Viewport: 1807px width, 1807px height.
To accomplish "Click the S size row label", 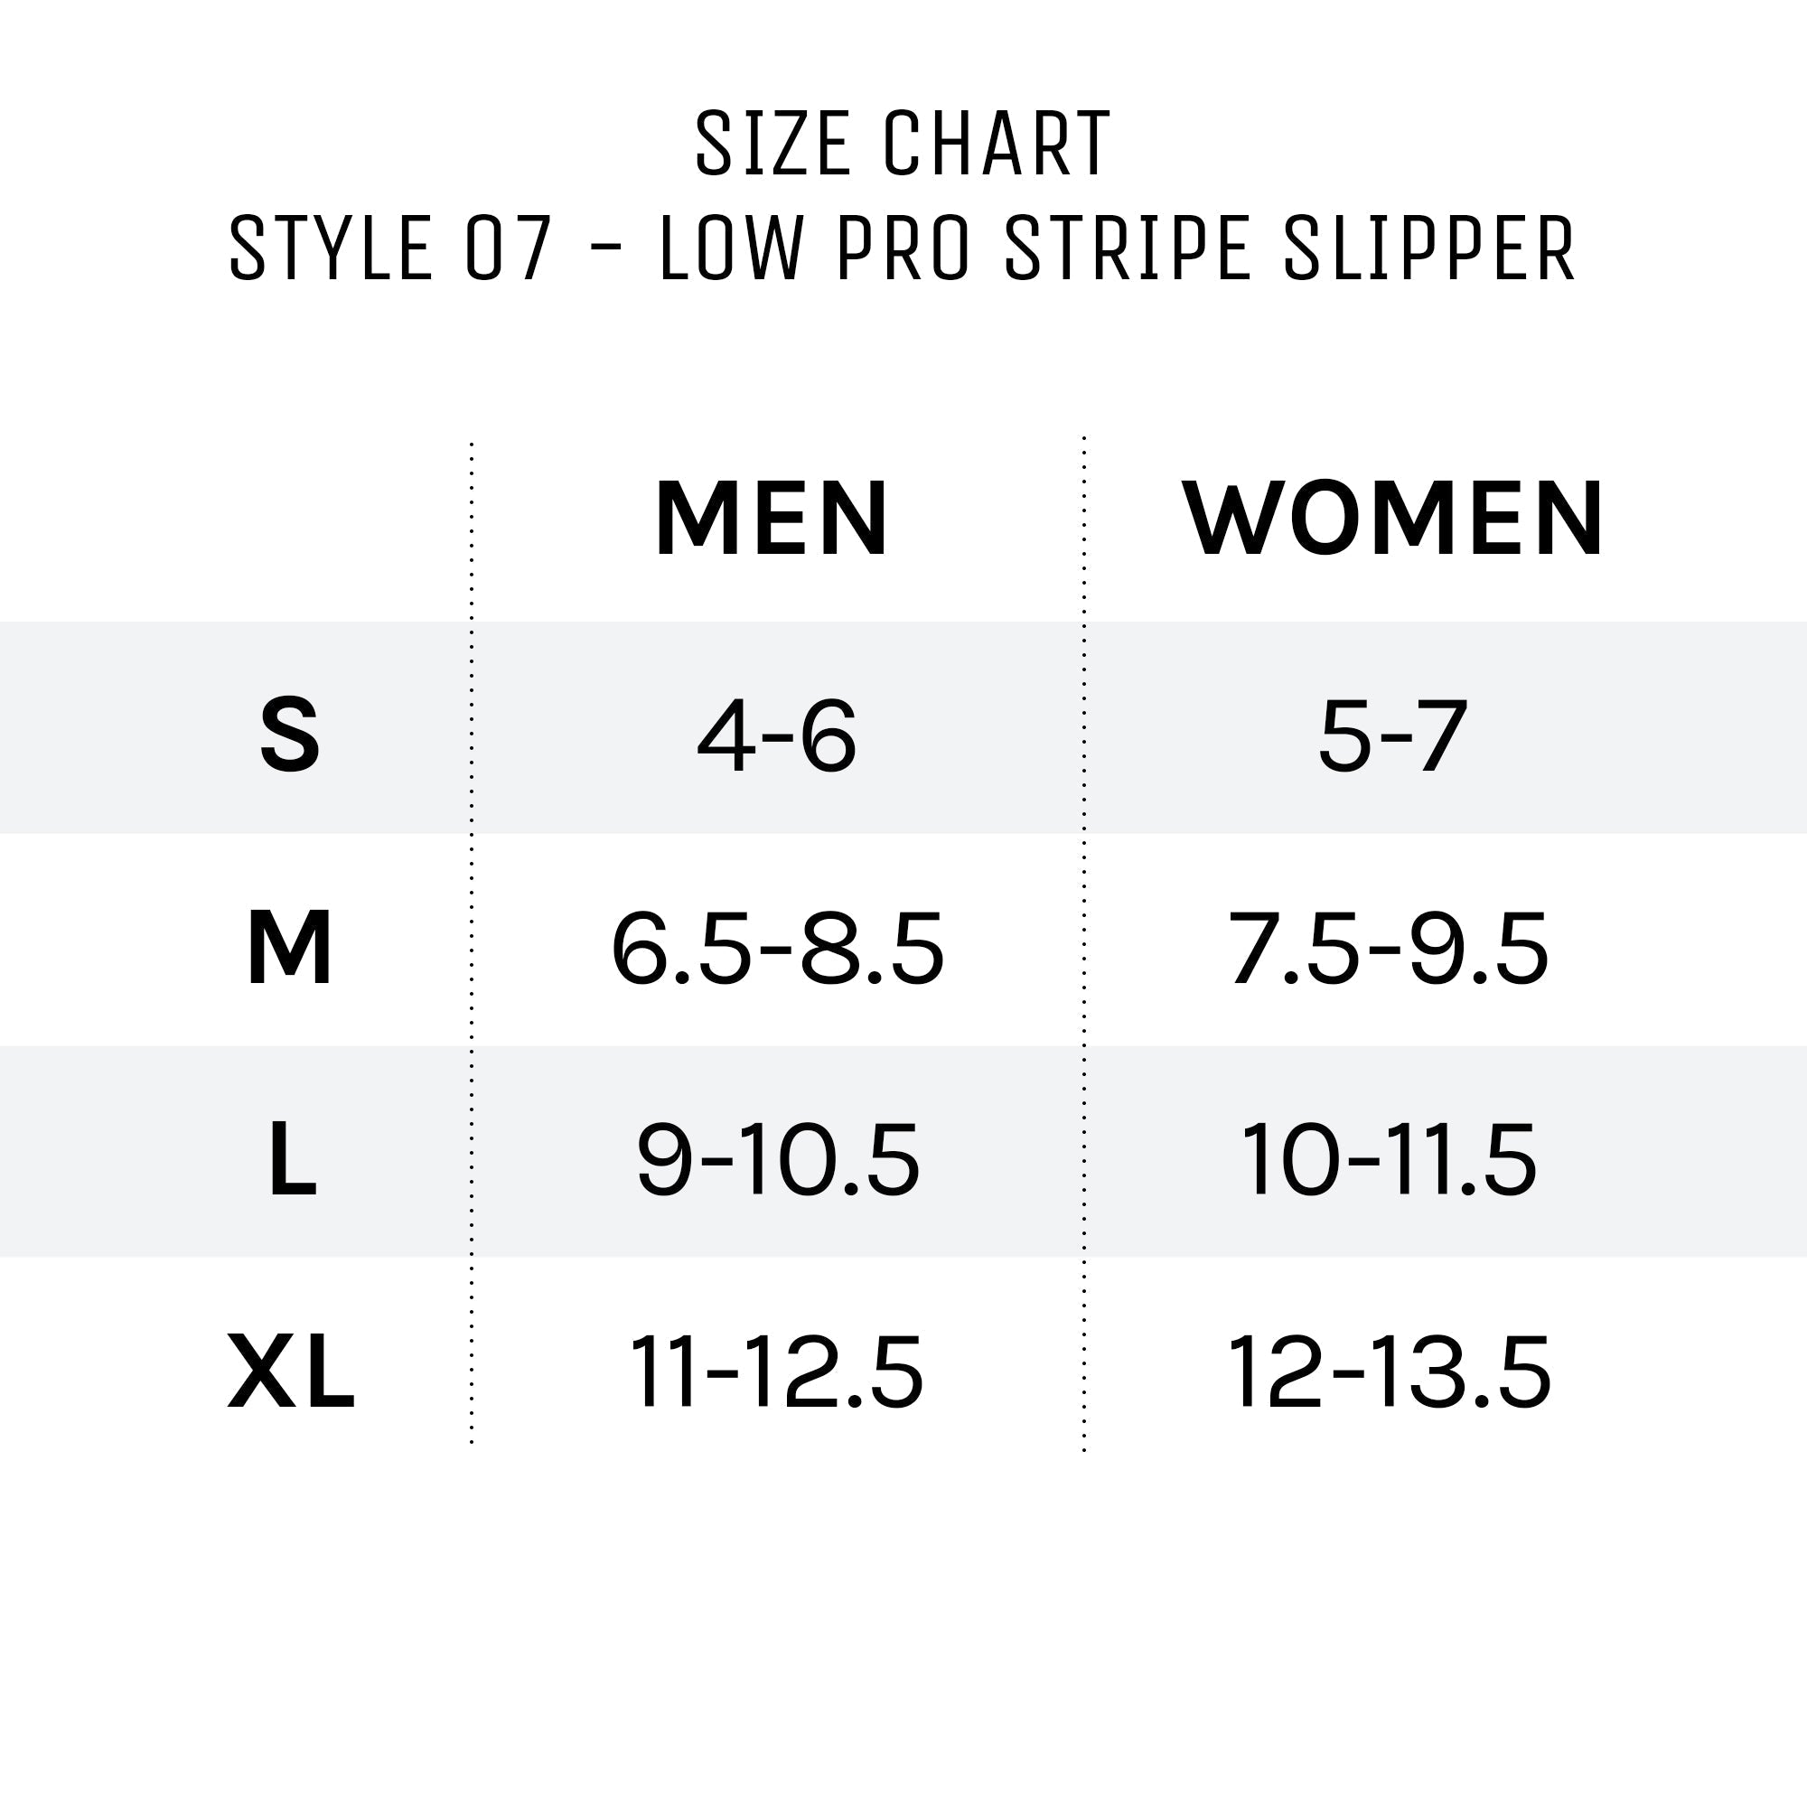I will (x=290, y=735).
